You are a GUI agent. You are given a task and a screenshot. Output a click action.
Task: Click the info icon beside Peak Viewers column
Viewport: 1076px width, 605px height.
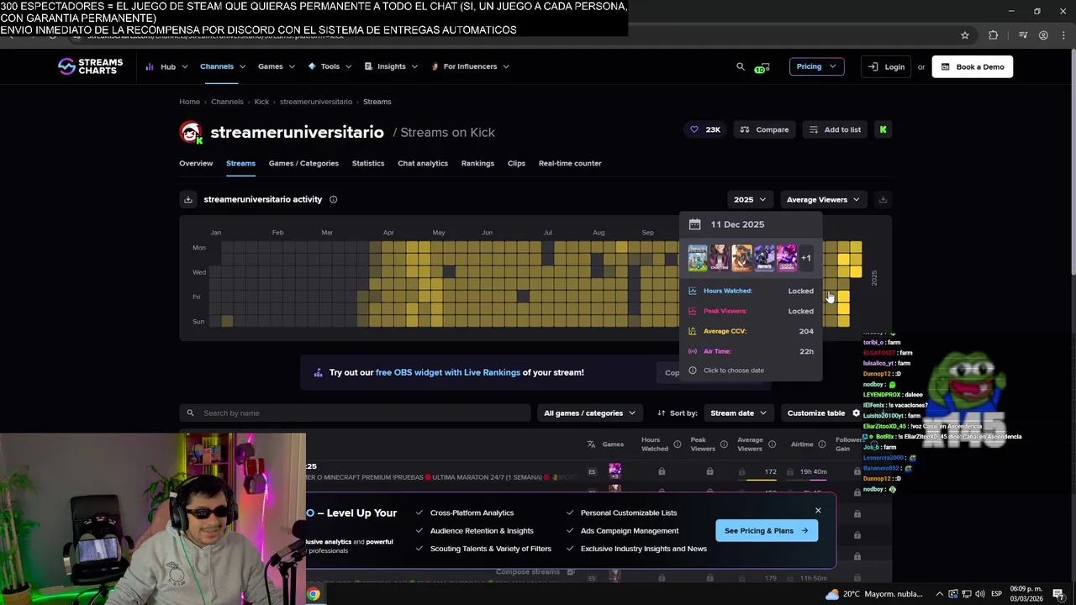click(724, 444)
